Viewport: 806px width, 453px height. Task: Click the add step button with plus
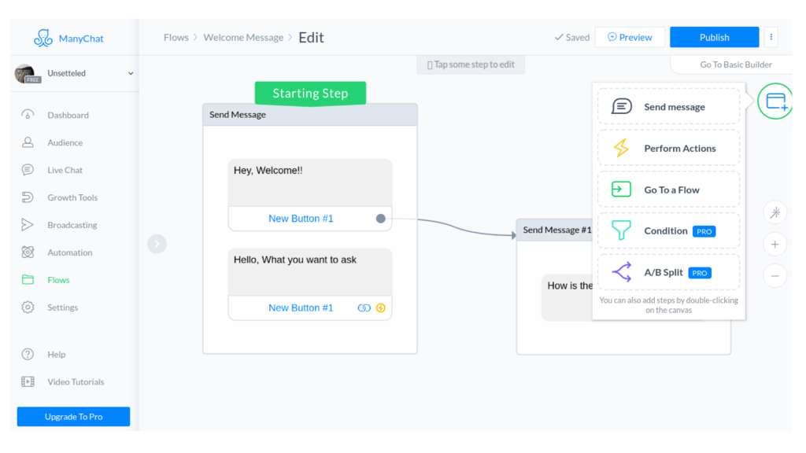(775, 101)
